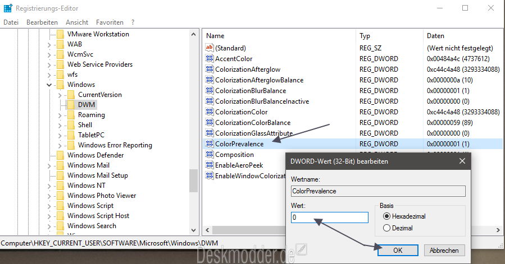Click the Wertname field showing ColorPrevalence

[x=378, y=191]
